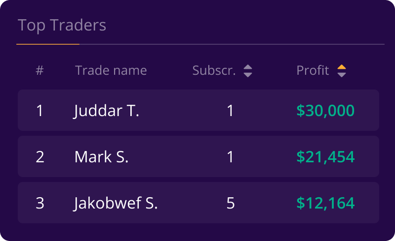Click the orange Profit ascending sort arrow
Screen dimensions: 395x241
tap(342, 67)
